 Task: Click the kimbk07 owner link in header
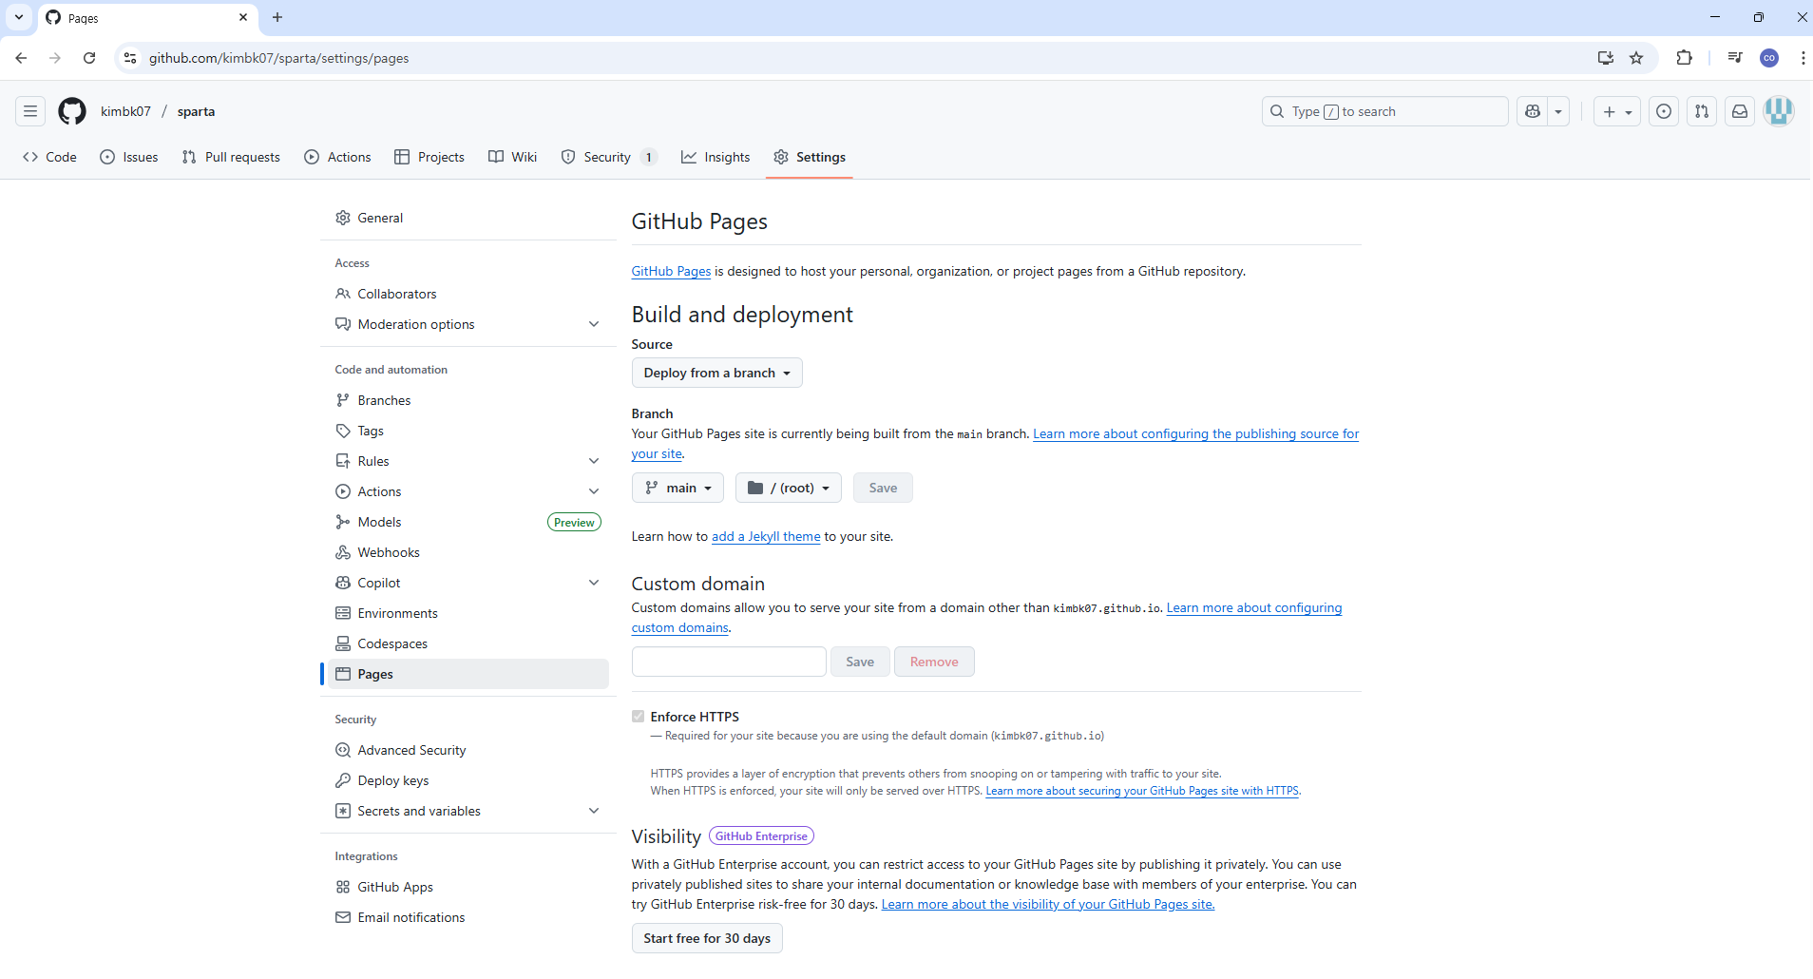pos(125,111)
